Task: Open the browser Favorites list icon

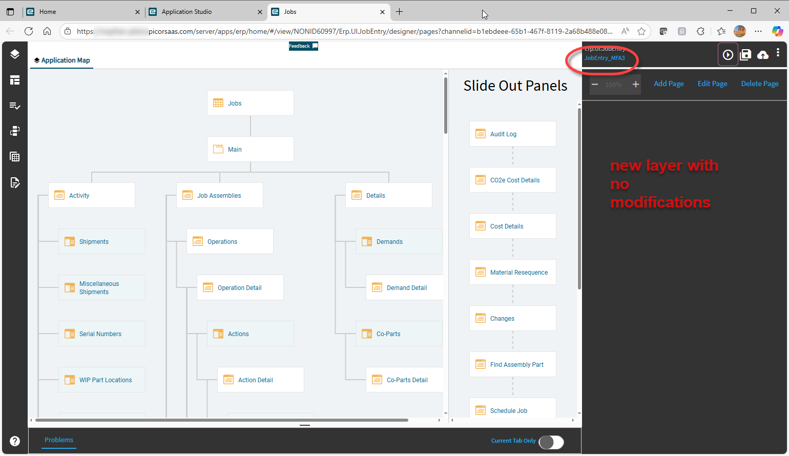Action: pyautogui.click(x=721, y=31)
